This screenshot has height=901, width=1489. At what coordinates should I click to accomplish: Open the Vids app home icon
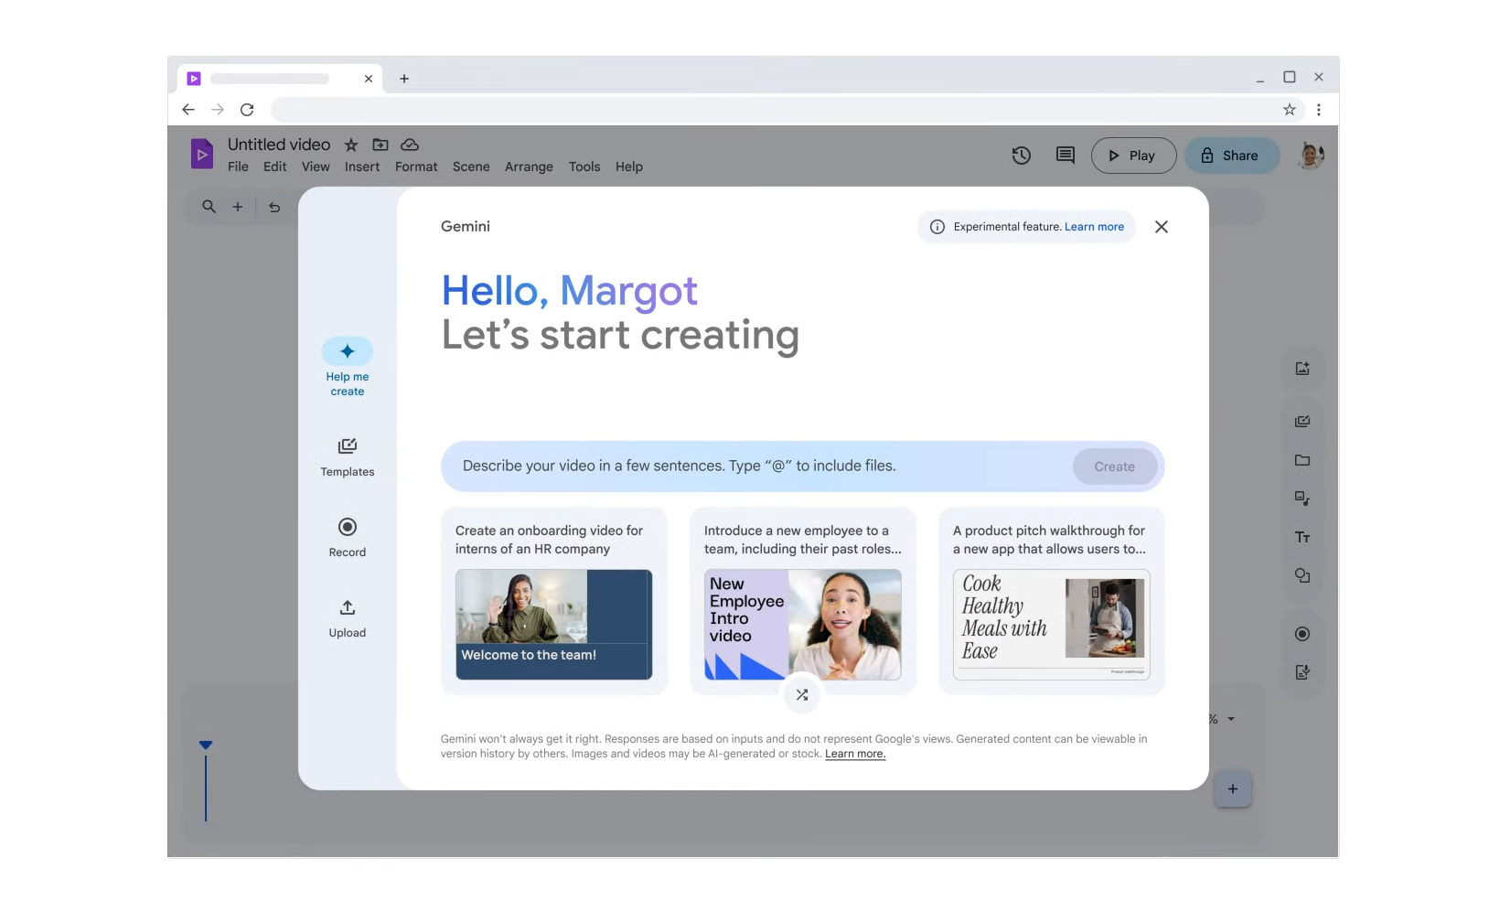[x=202, y=154]
